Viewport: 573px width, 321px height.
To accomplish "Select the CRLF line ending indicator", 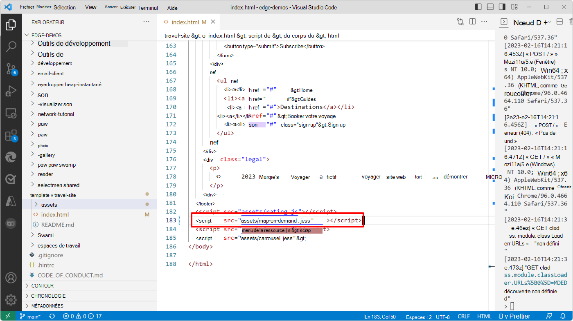I will tap(464, 316).
